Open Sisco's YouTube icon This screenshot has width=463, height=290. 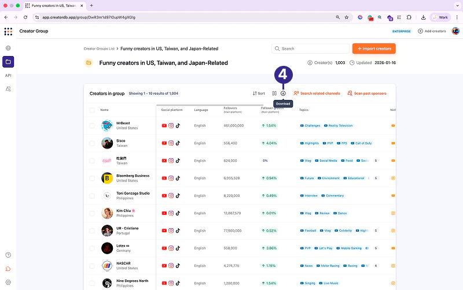click(x=164, y=143)
